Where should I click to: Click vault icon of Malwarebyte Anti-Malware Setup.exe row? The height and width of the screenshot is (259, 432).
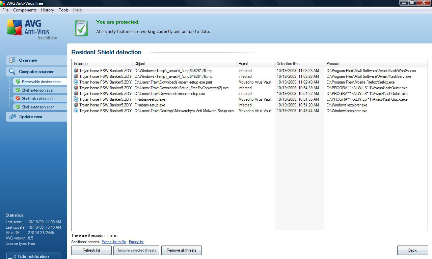coord(76,111)
